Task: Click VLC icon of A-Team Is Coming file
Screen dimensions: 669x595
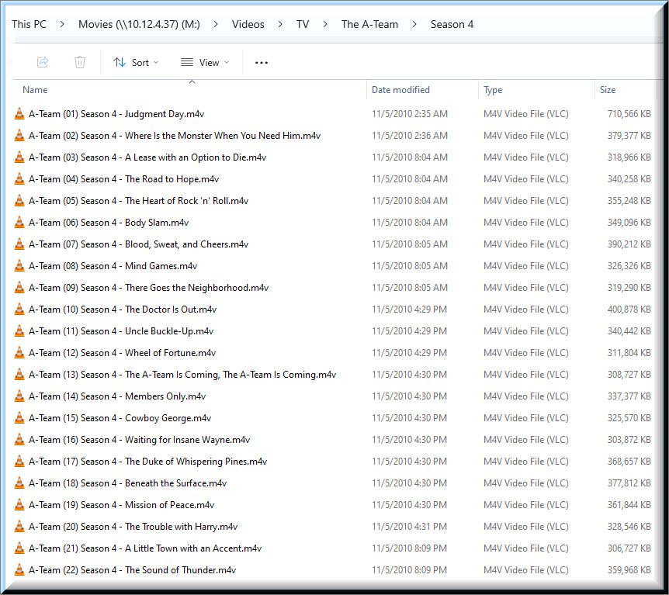Action: (19, 375)
